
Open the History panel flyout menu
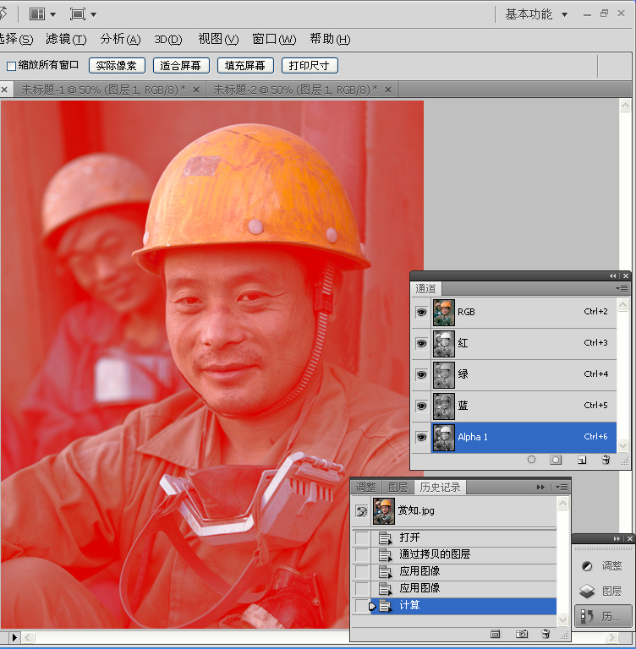[x=562, y=487]
